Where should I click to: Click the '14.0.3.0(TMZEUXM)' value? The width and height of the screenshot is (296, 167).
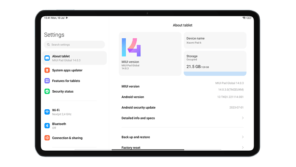[231, 90]
